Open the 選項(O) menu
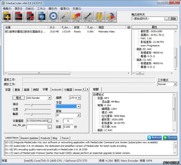This screenshot has height=165, width=181. [65, 9]
